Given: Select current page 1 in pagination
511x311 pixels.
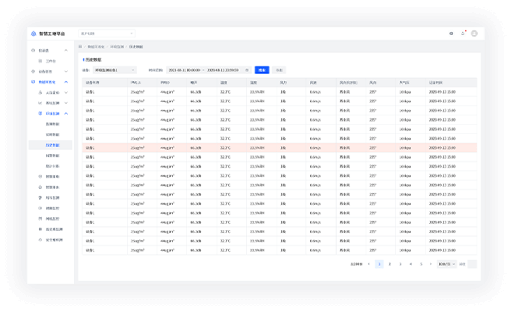Looking at the screenshot, I should pyautogui.click(x=379, y=264).
